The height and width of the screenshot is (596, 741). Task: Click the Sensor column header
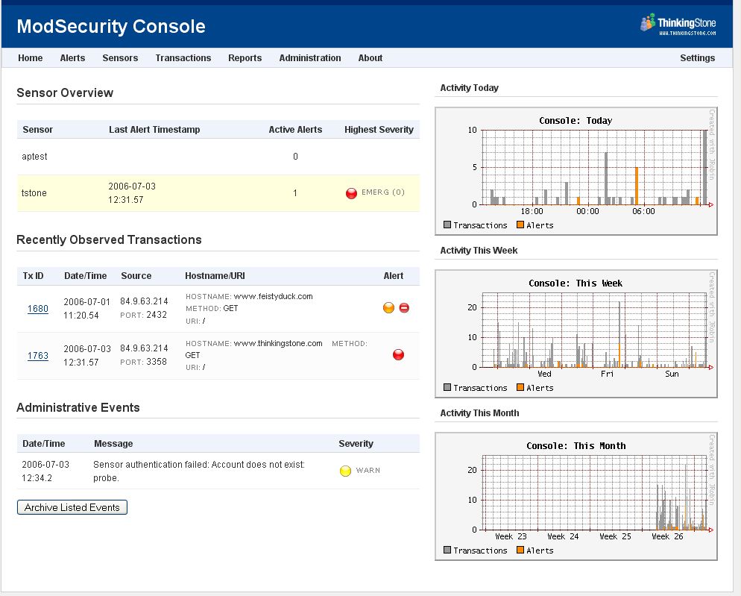38,130
